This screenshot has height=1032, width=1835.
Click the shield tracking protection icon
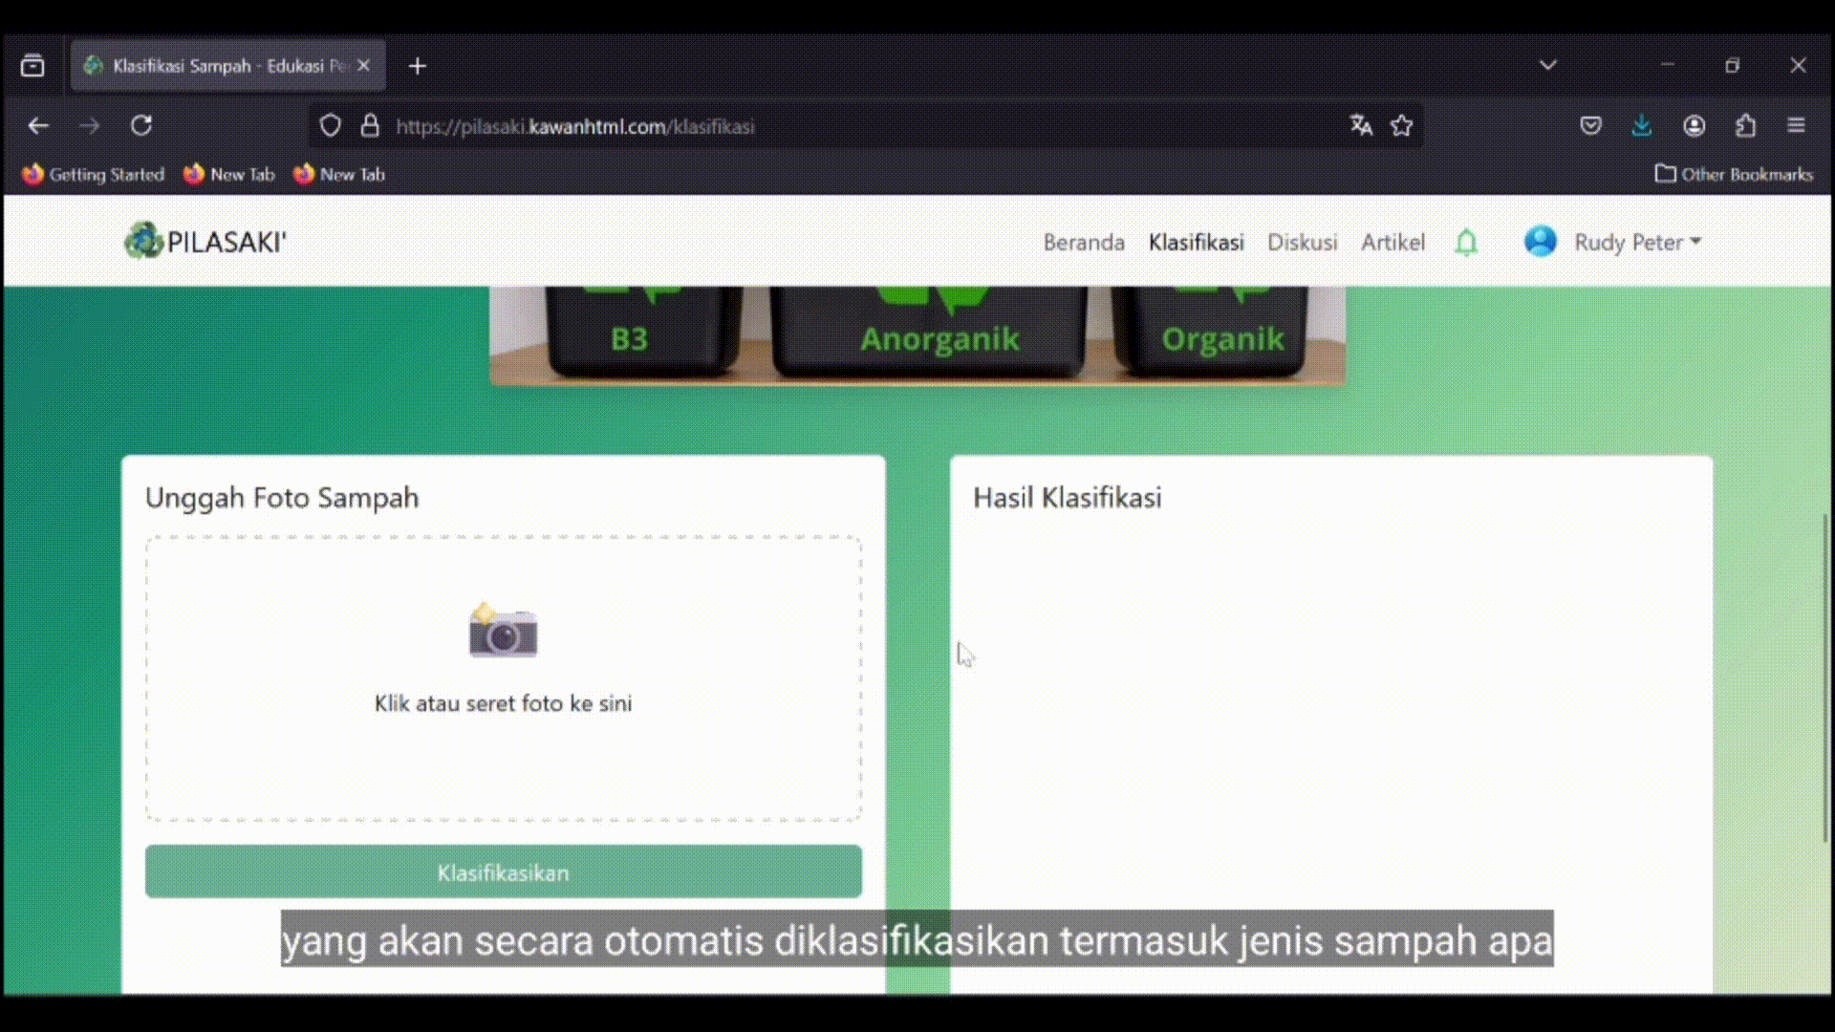[330, 125]
